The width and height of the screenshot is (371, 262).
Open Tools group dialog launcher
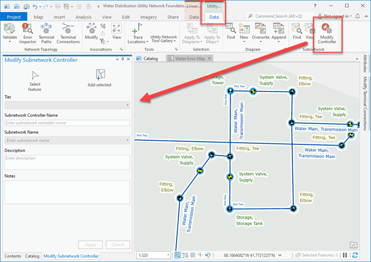click(176, 49)
